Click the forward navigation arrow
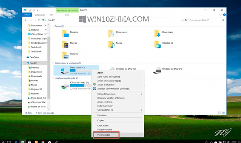The width and height of the screenshot is (241, 143). 31,20
